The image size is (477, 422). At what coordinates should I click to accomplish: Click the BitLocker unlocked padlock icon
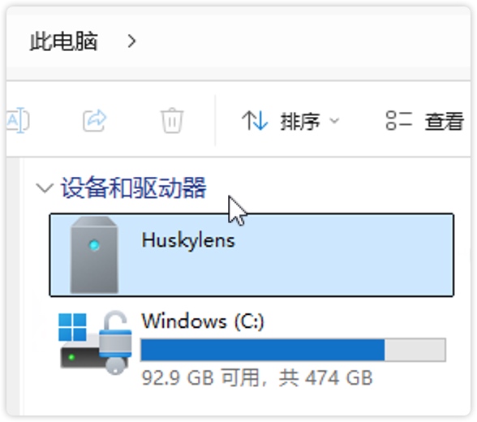[115, 342]
